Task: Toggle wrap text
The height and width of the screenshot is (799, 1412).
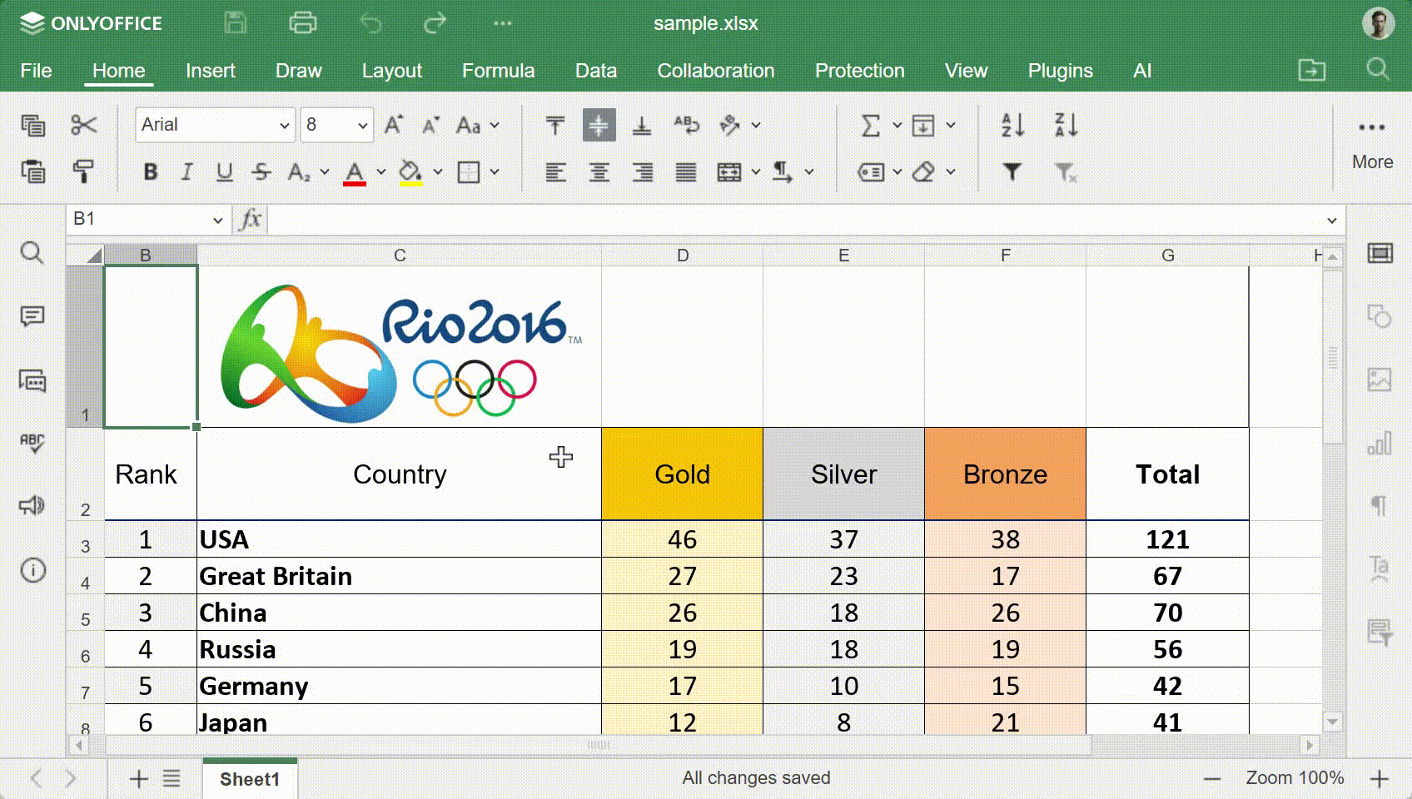Action: click(686, 126)
